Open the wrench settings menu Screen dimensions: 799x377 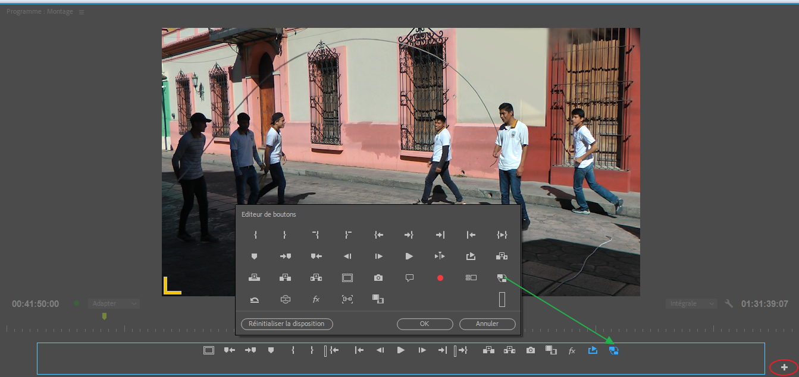click(x=729, y=304)
